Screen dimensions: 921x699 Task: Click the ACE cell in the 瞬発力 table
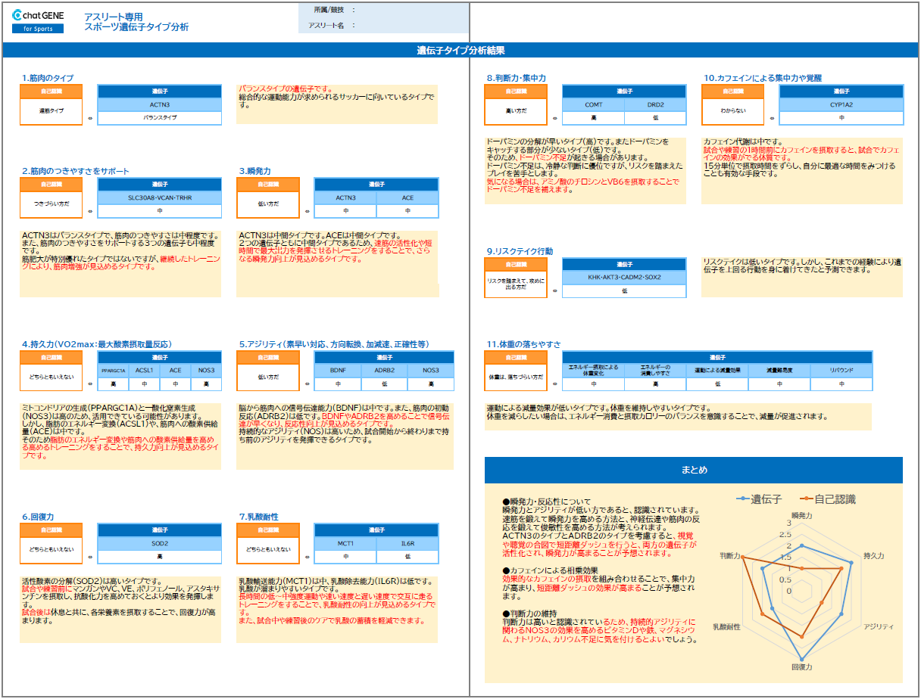pyautogui.click(x=407, y=198)
